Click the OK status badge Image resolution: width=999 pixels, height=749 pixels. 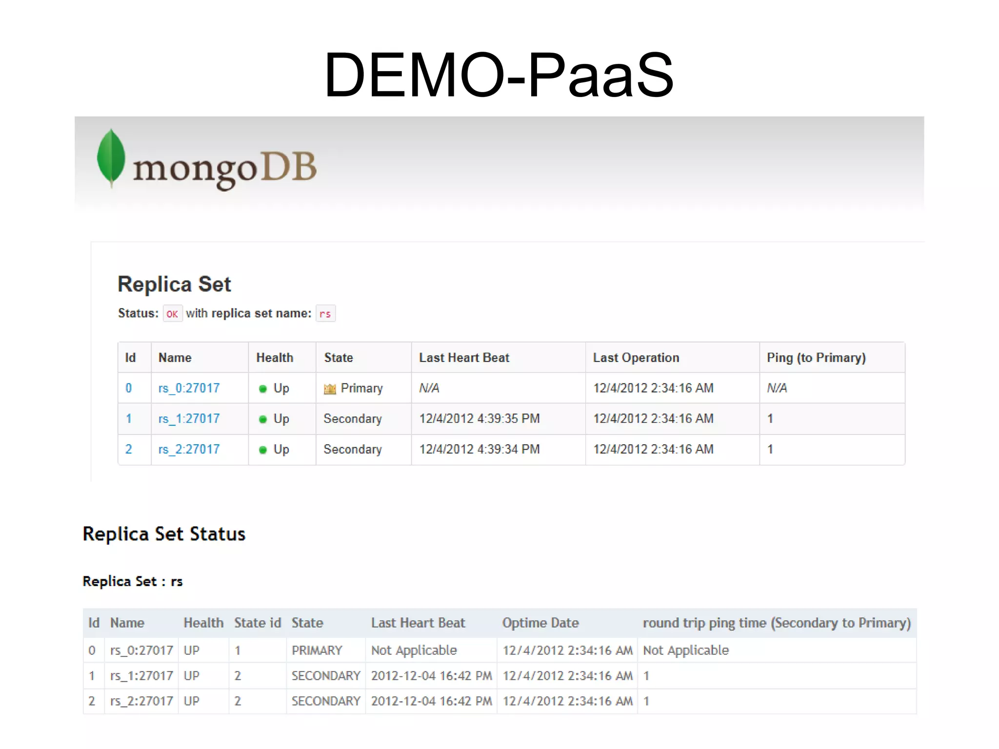pos(172,314)
